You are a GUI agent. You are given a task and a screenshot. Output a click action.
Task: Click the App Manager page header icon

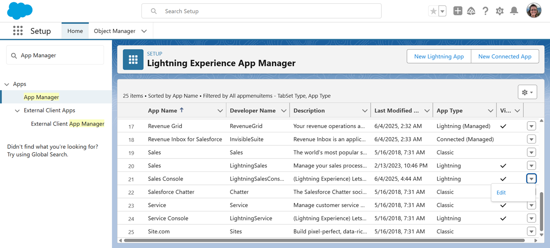pos(133,59)
